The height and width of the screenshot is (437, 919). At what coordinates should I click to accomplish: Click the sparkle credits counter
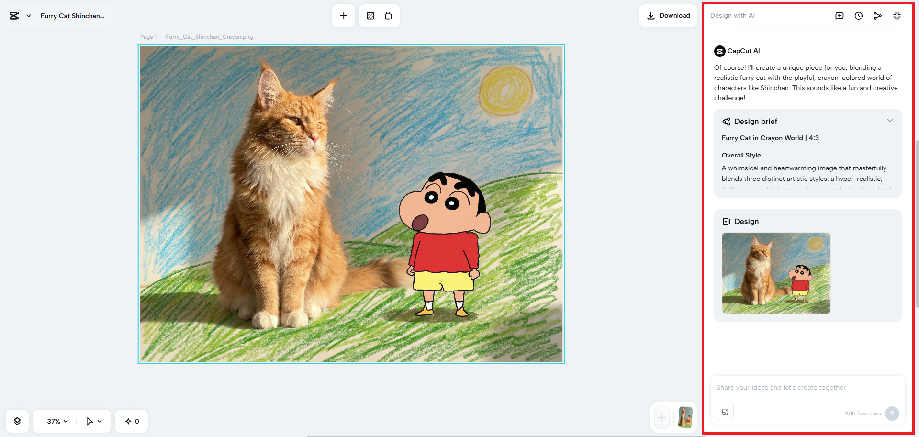tap(132, 421)
